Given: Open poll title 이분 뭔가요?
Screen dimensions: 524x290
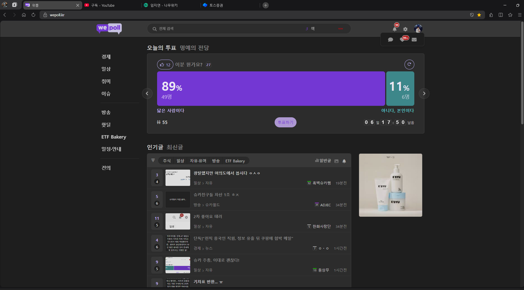Looking at the screenshot, I should click(x=189, y=65).
